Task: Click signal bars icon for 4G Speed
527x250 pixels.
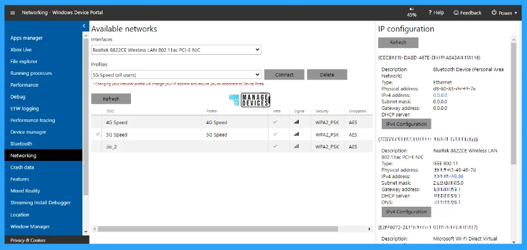Action: (x=296, y=122)
